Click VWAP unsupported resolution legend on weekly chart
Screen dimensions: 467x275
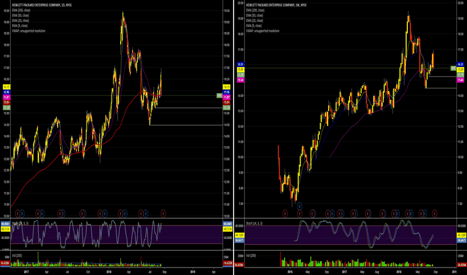pyautogui.click(x=263, y=30)
